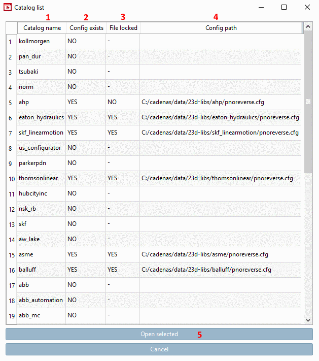Click the Config path column header

[221, 28]
